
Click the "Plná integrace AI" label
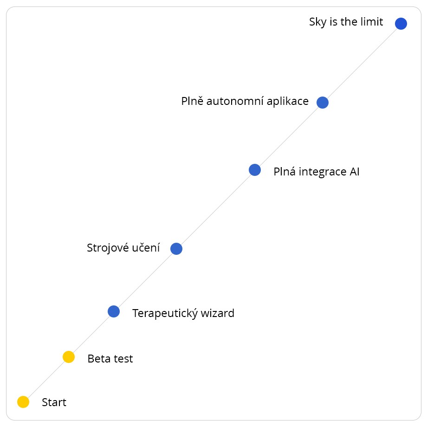tap(317, 172)
